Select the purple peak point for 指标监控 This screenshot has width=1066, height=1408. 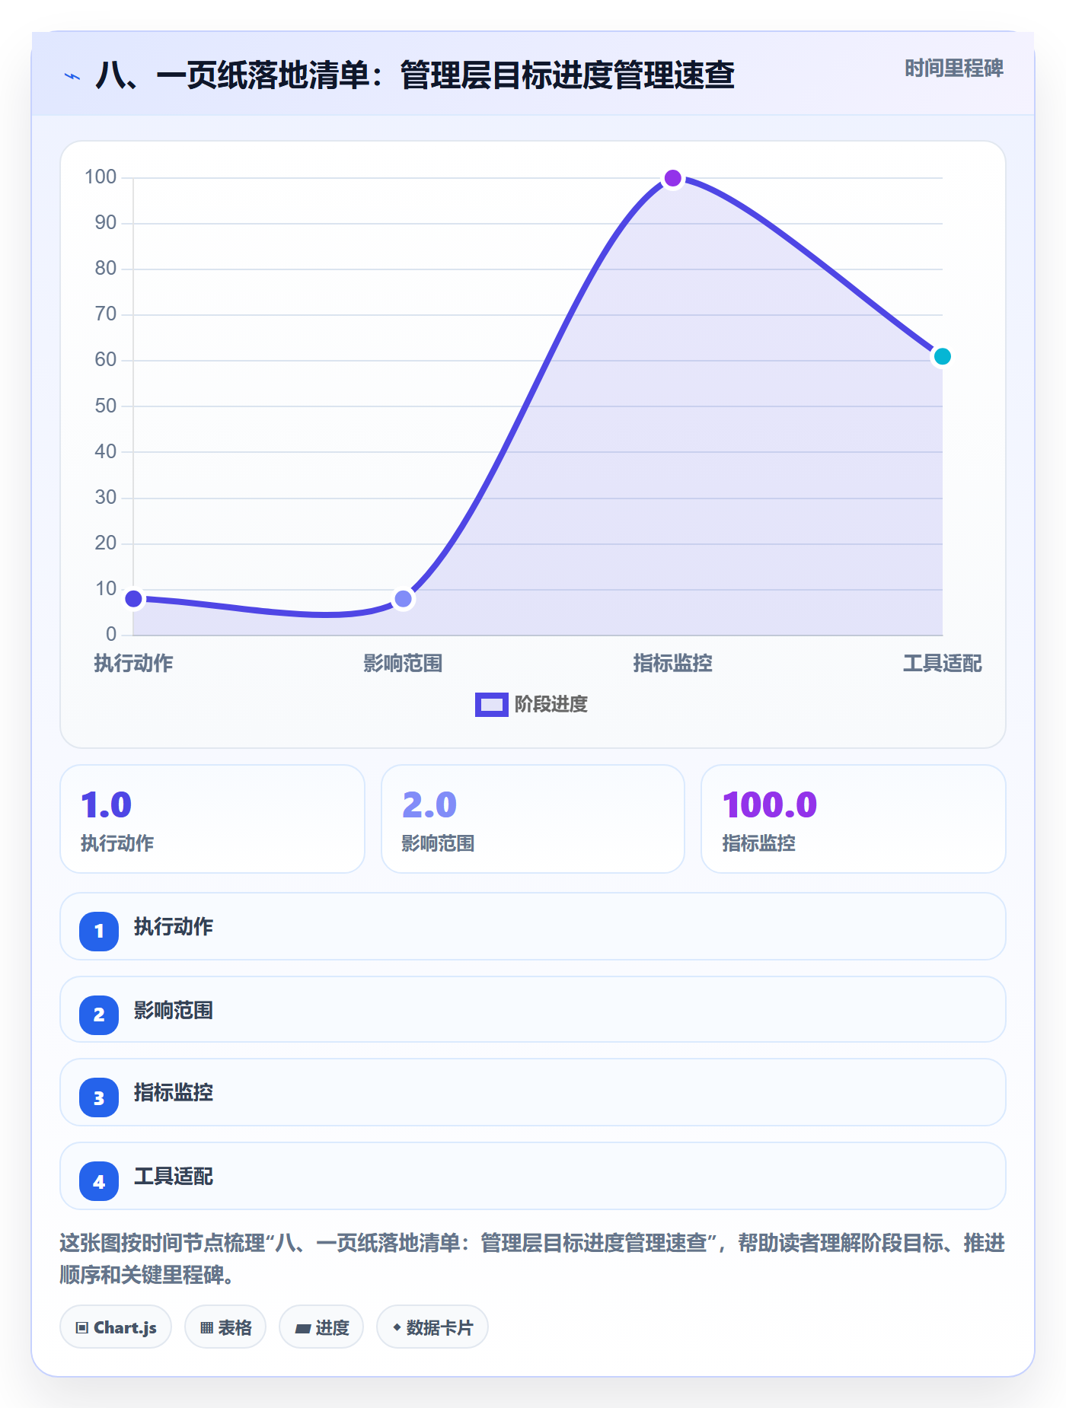click(x=672, y=178)
